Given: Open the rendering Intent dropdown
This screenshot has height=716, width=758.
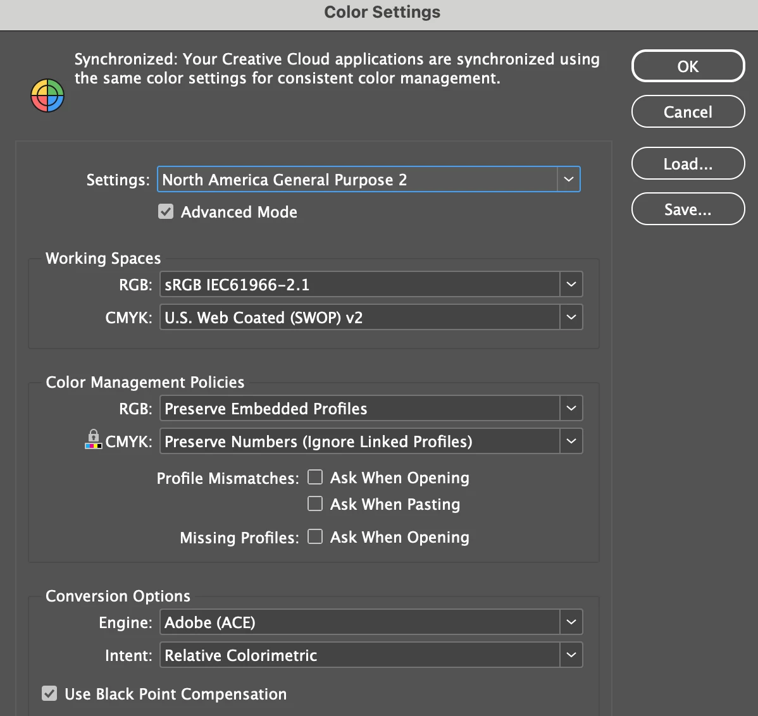Looking at the screenshot, I should click(x=371, y=655).
